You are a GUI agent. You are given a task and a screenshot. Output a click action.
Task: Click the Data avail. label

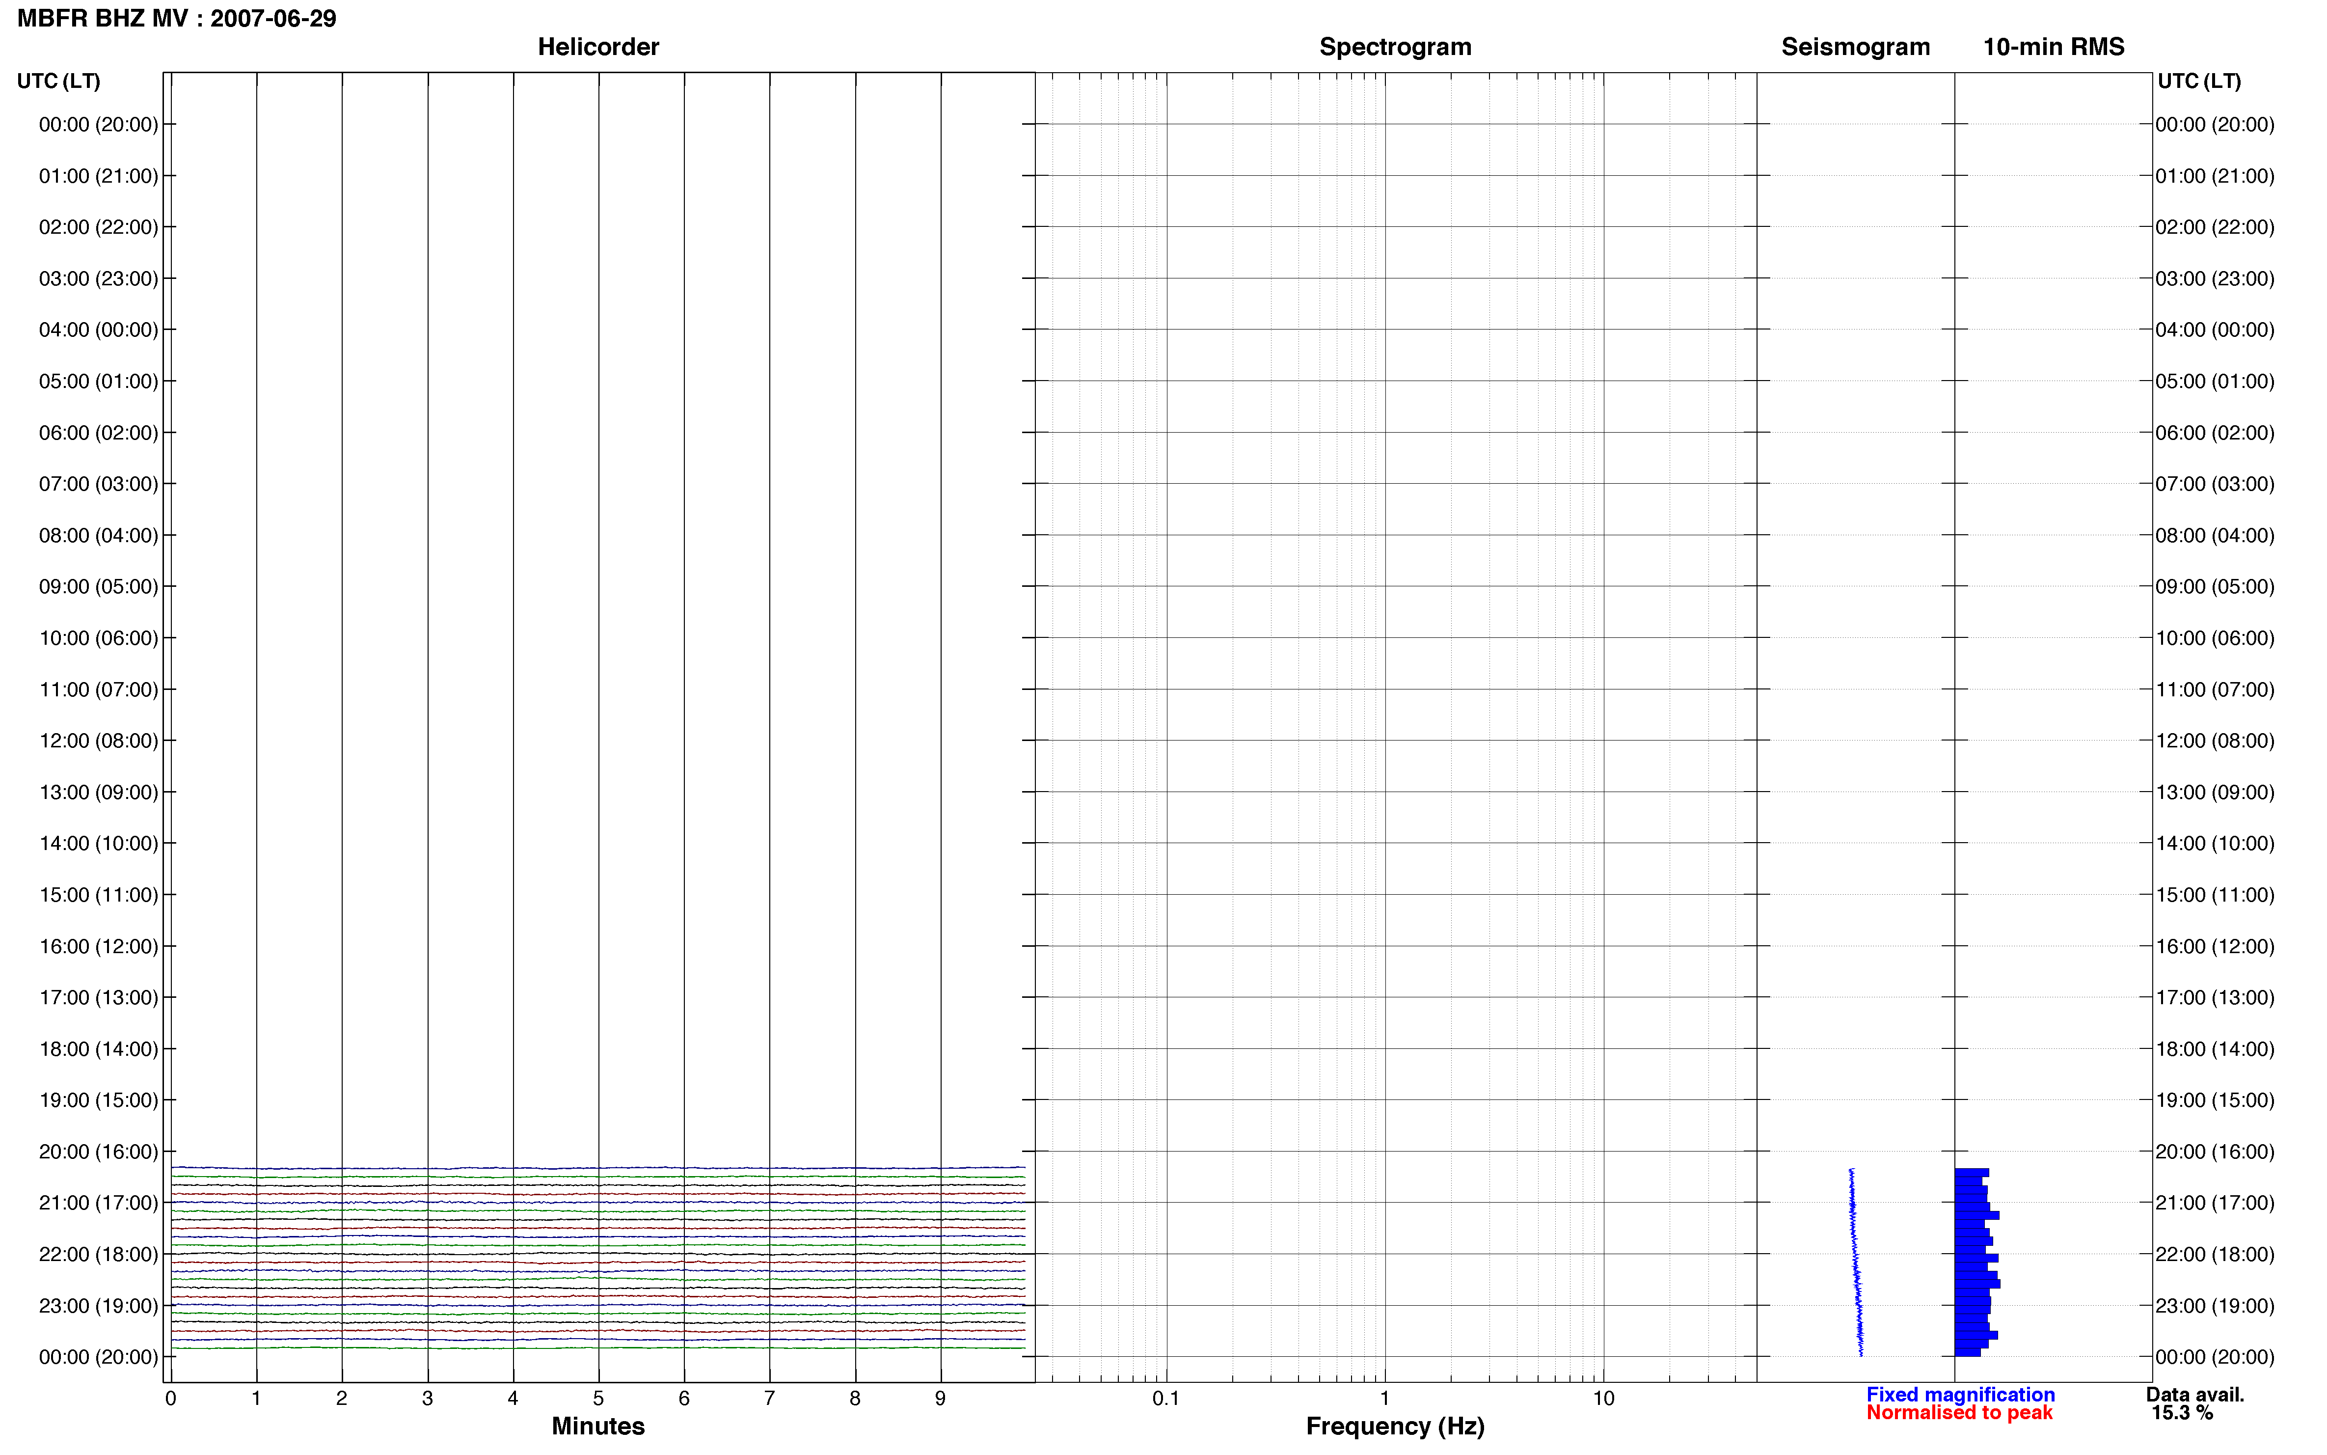point(2195,1395)
